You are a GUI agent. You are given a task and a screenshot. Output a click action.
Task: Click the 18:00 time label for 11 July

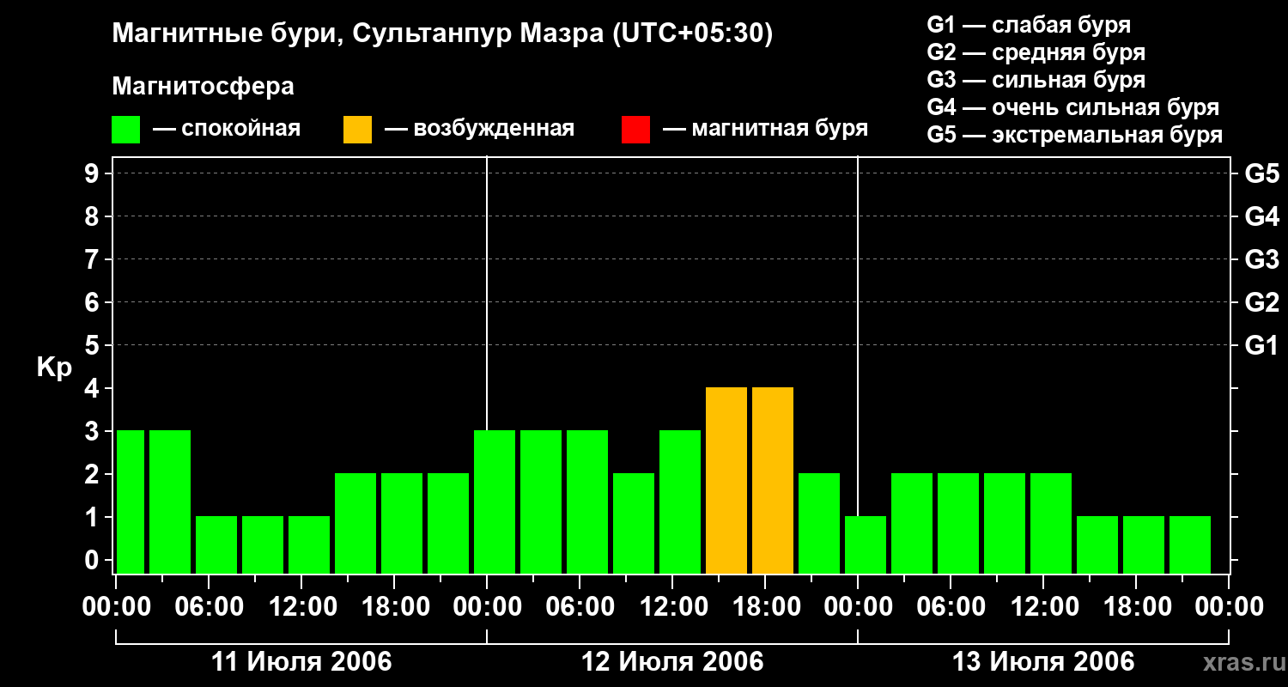click(394, 606)
